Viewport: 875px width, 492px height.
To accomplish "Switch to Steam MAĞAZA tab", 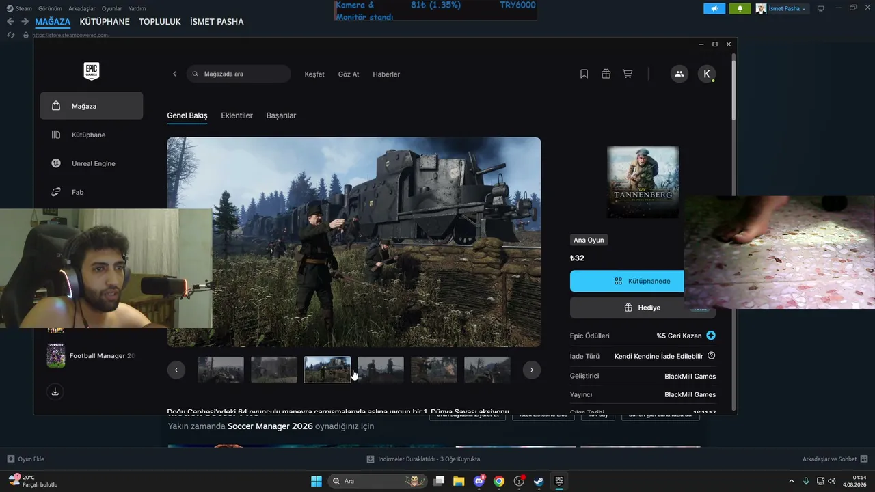I will tap(53, 22).
